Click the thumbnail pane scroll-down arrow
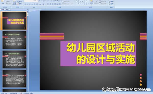 click(x=28, y=91)
